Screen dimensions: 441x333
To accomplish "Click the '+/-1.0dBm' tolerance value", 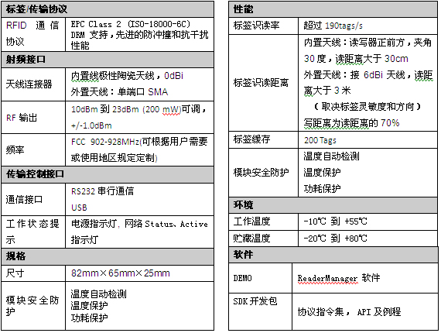I will pos(91,125).
